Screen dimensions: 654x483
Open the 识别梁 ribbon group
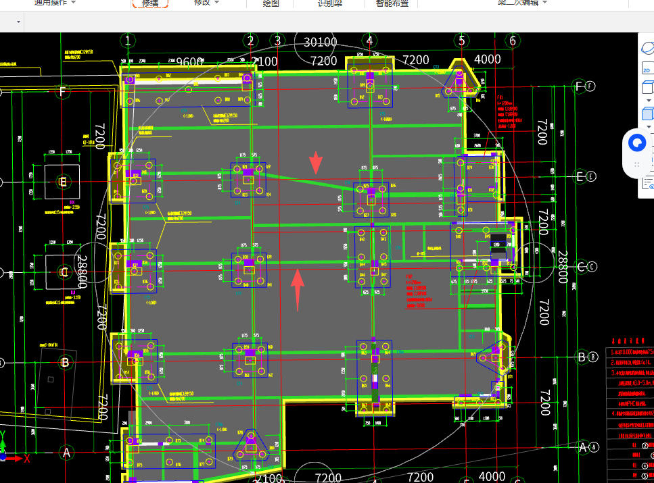(x=329, y=3)
